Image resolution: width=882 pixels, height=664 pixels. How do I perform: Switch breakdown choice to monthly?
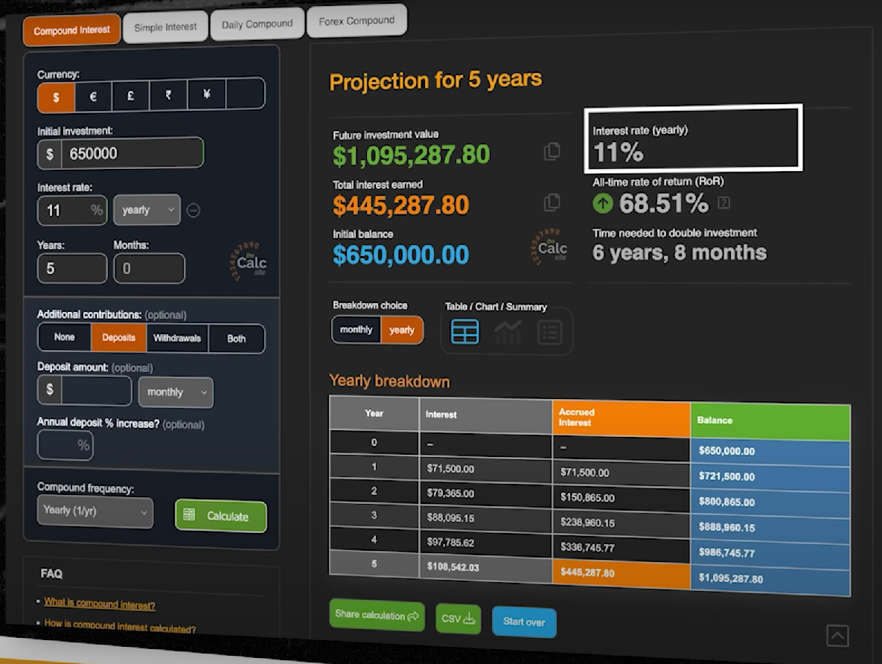click(356, 329)
